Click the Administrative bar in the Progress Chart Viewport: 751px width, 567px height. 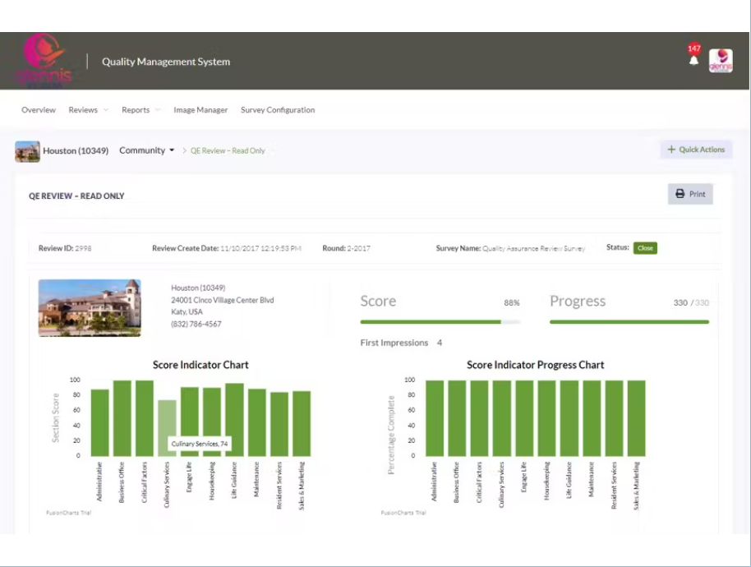tap(435, 418)
